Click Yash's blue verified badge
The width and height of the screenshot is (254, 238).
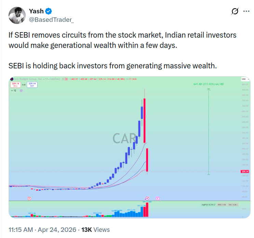tap(49, 11)
